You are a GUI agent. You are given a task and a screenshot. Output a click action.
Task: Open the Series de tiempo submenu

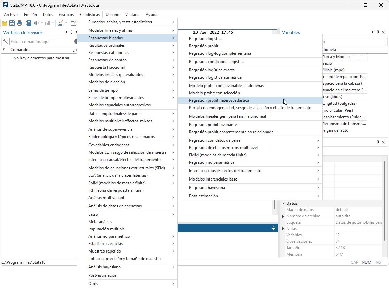tap(127, 90)
